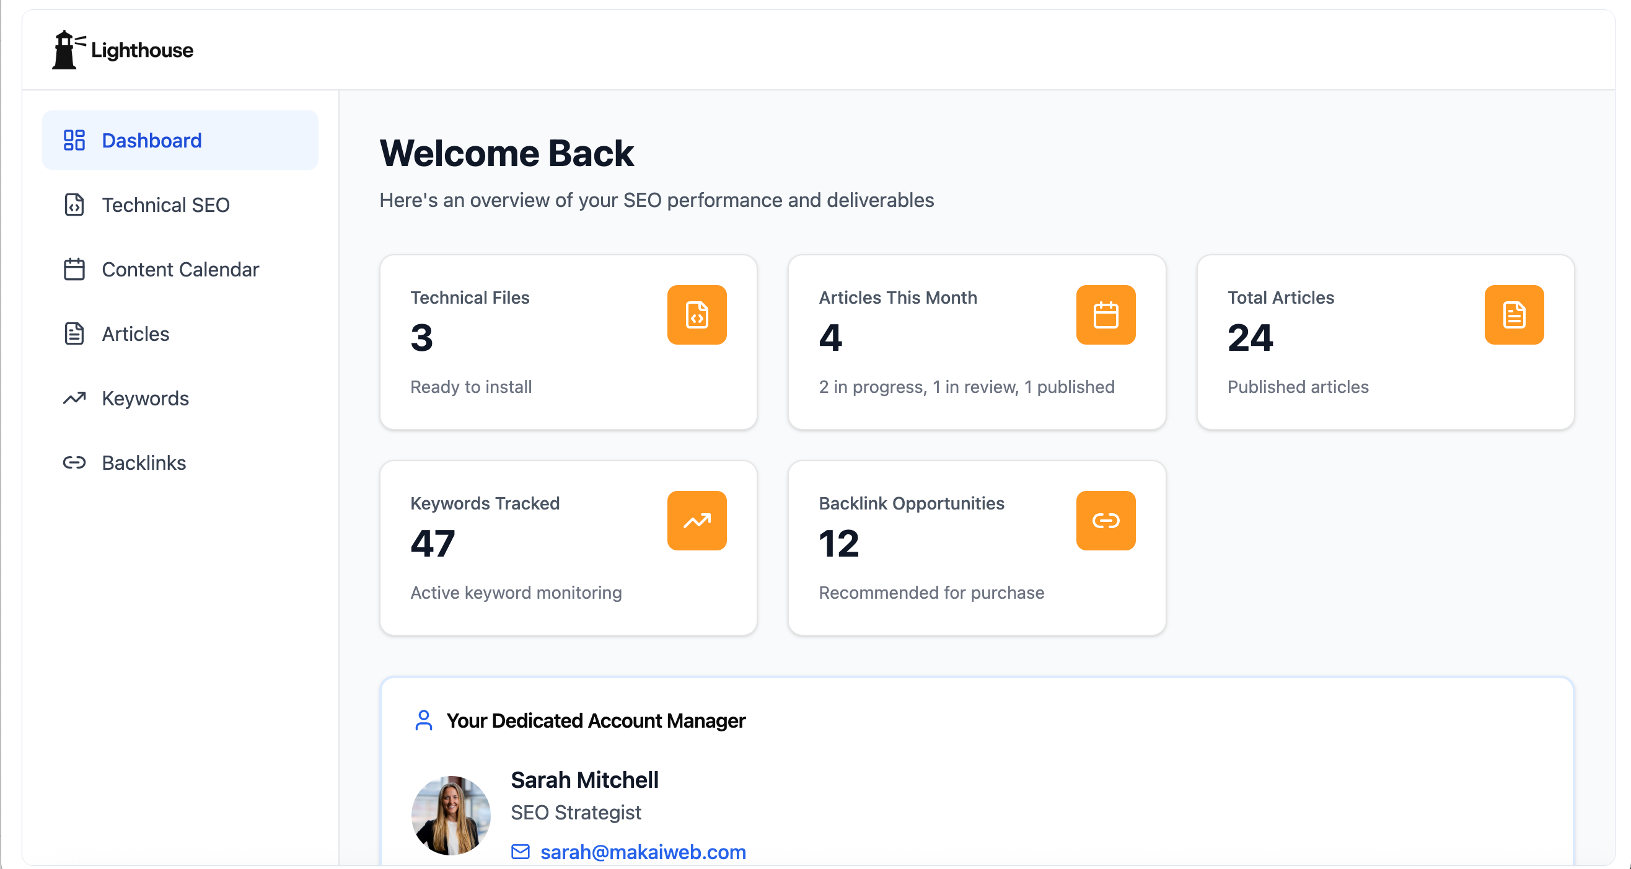This screenshot has width=1631, height=869.
Task: Click the Lighthouse logo icon
Action: click(x=65, y=50)
